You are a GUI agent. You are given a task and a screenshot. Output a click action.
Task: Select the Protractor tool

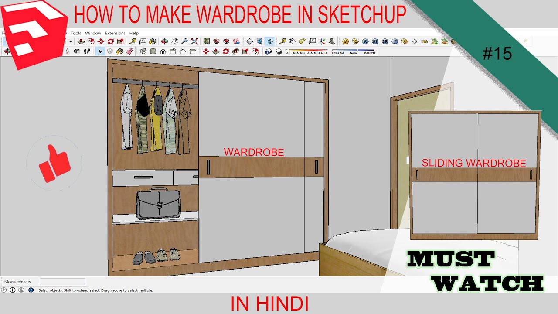(x=302, y=41)
